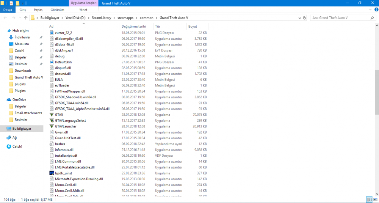Select the LMS.Common.dll file

click(68, 161)
